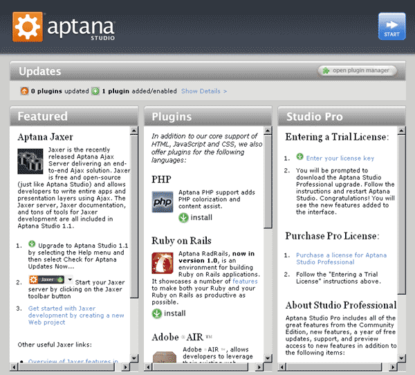Click Featured panel scroll right arrow
Screen dimensions: 415x375
pyautogui.click(x=125, y=367)
